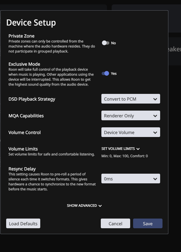Open the Resync Delay dropdown
Screen dimensions: 181x252
(x=130, y=179)
